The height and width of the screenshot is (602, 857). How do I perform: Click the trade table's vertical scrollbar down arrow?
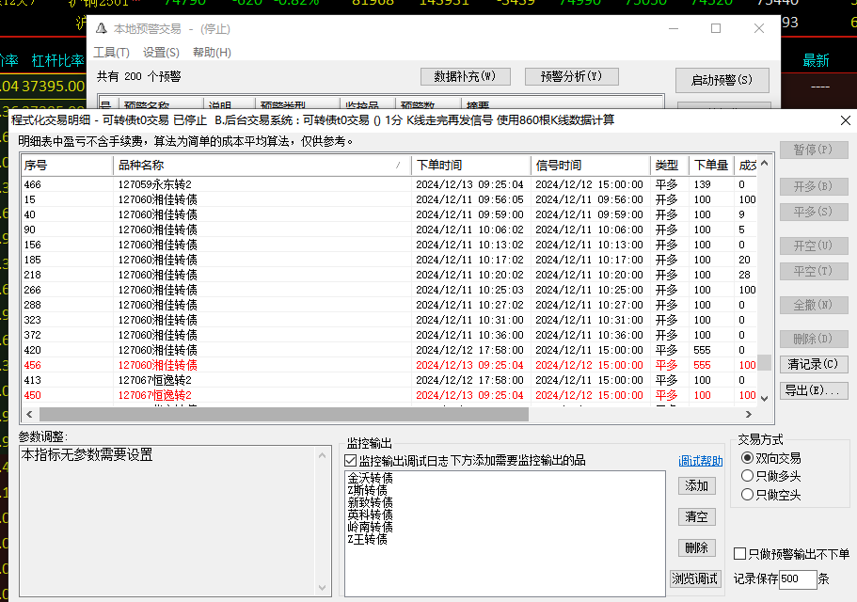[764, 399]
